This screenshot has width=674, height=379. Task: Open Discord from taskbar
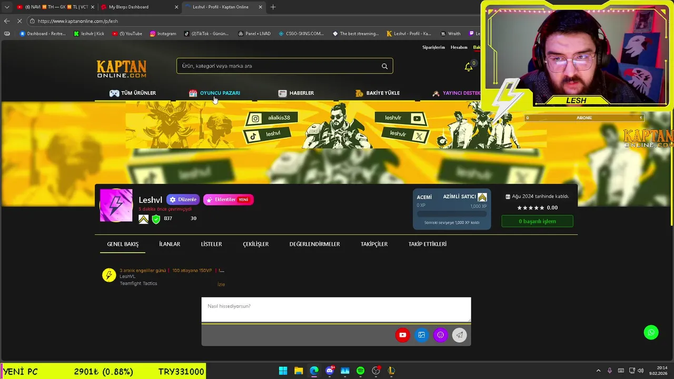330,371
